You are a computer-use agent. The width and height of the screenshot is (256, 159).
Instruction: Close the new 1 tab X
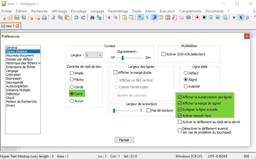[x=18, y=26]
